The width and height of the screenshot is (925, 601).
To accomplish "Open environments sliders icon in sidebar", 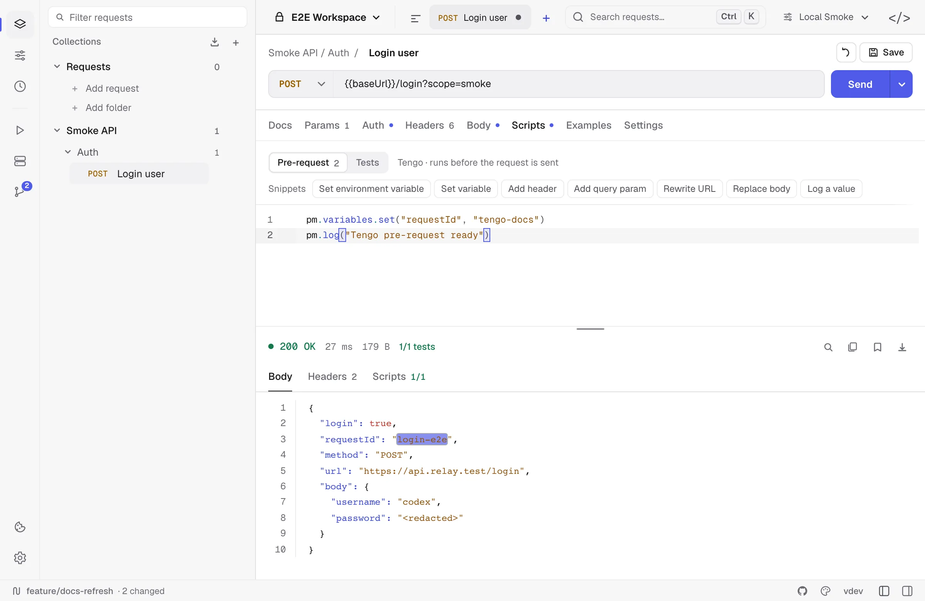I will 20,55.
